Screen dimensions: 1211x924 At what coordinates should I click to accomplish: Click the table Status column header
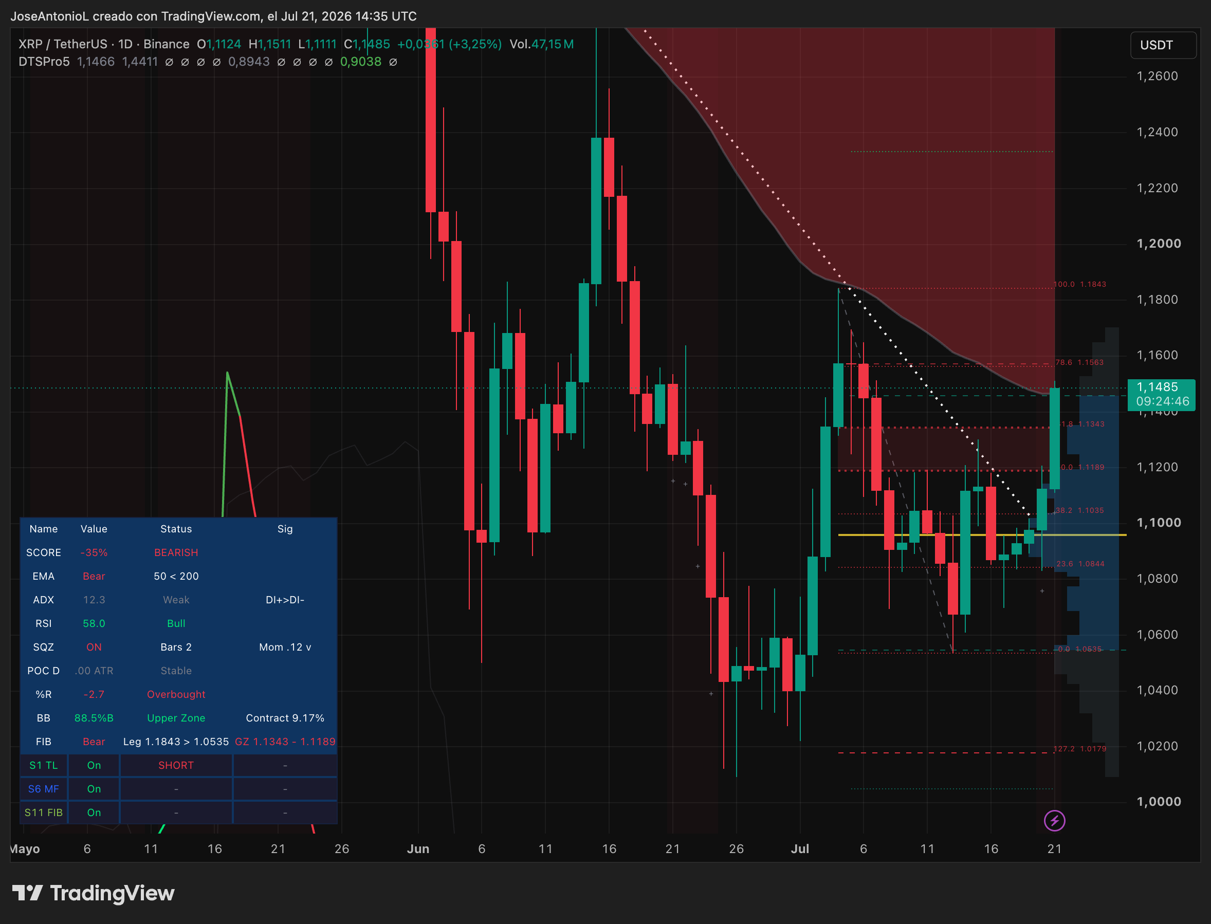pos(176,528)
